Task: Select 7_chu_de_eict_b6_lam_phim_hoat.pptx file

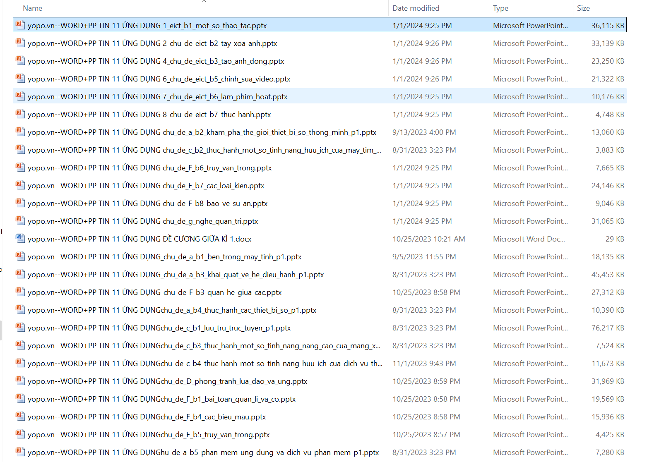Action: (x=157, y=97)
